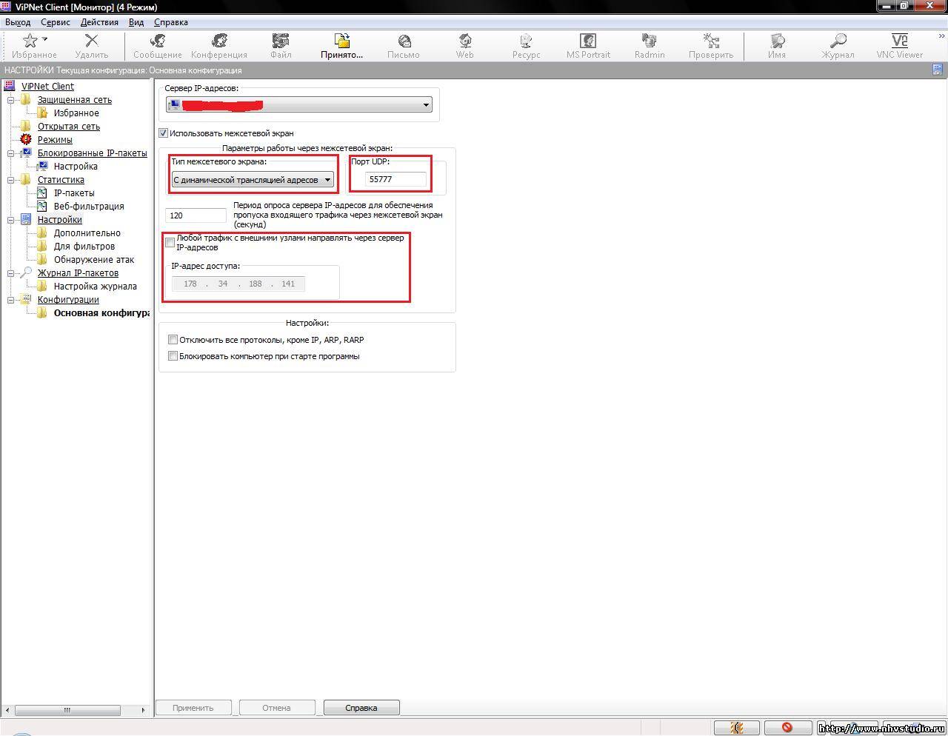Image resolution: width=948 pixels, height=736 pixels.
Task: Toggle Использовать межсетевой экран checkbox
Action: 164,133
